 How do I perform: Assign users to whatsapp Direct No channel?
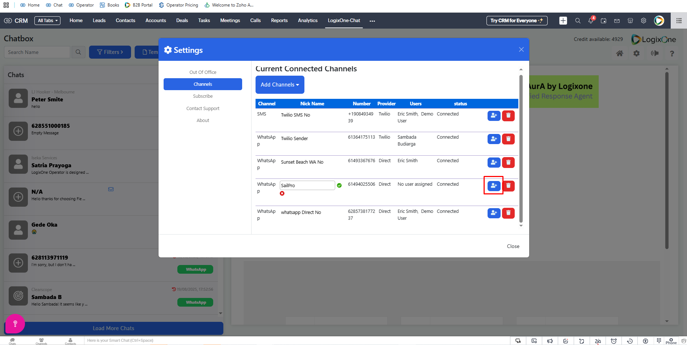click(x=494, y=213)
